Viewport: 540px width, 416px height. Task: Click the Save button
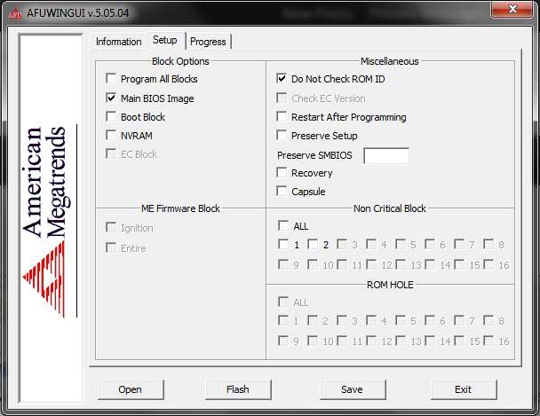(353, 389)
